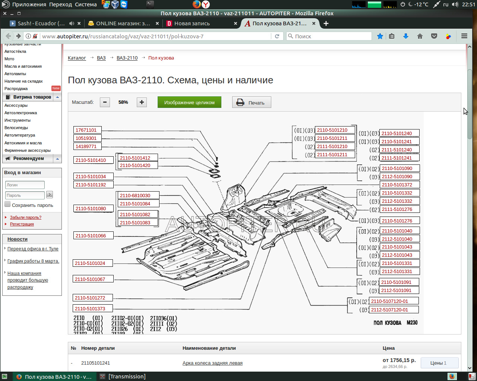Show site information icon in address bar

tap(28, 36)
